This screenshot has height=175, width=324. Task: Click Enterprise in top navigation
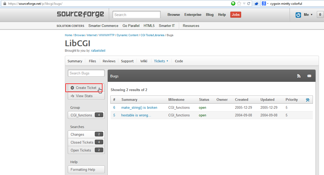tap(193, 15)
